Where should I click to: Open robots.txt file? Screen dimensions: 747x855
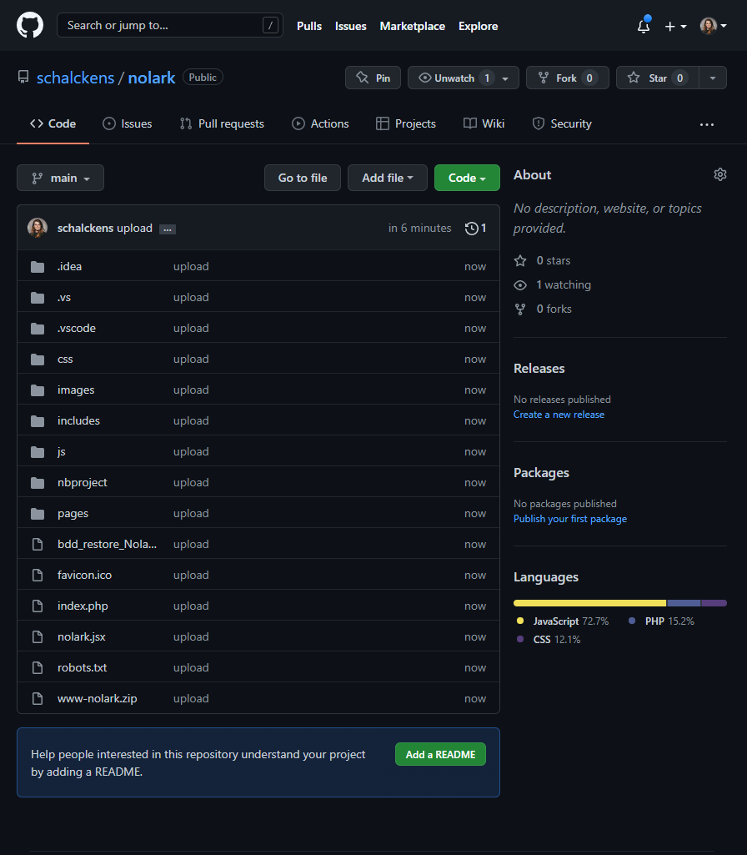82,667
